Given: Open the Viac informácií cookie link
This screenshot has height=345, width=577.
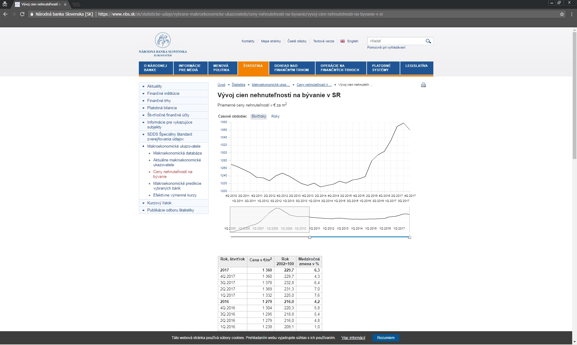Looking at the screenshot, I should 353,338.
